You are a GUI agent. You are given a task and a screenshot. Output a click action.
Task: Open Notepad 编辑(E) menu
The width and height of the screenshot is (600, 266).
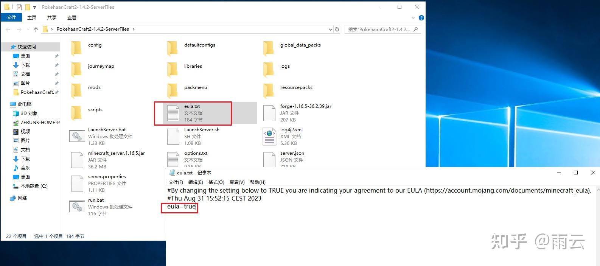coord(196,182)
